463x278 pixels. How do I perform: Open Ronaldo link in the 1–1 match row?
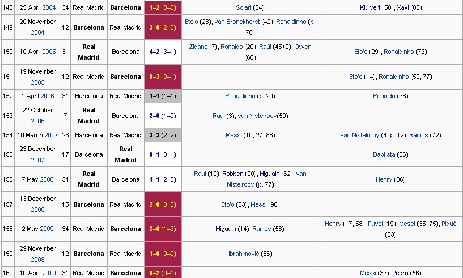[x=384, y=96]
